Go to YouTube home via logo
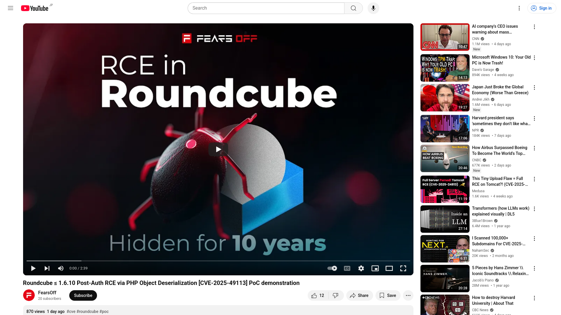The height and width of the screenshot is (315, 561). tap(34, 8)
